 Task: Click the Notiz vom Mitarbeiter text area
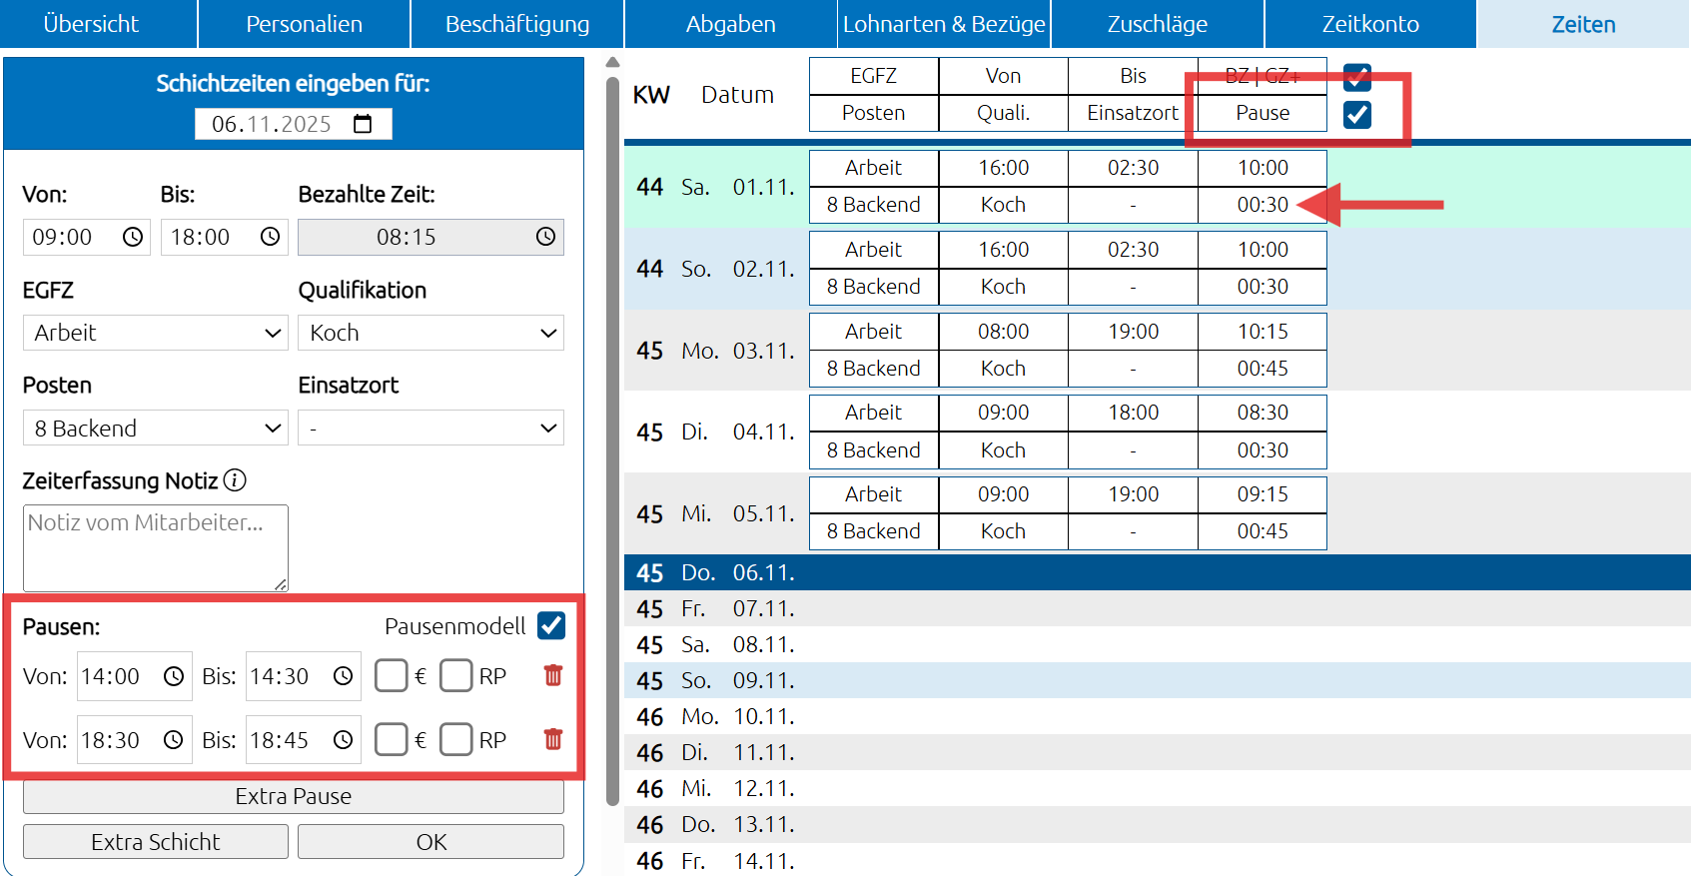point(155,547)
